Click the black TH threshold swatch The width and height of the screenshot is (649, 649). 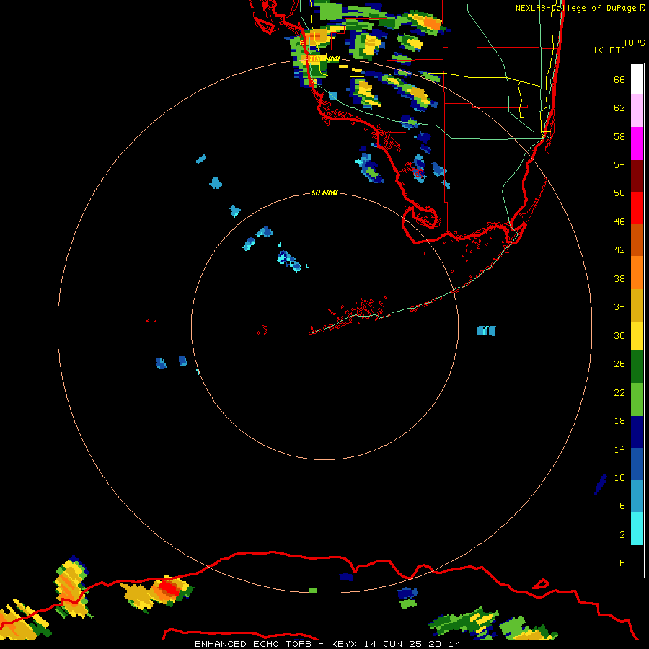(x=637, y=561)
